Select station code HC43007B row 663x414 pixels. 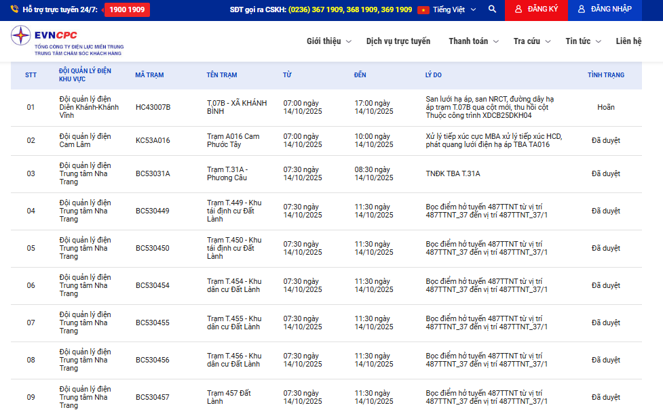(x=153, y=107)
